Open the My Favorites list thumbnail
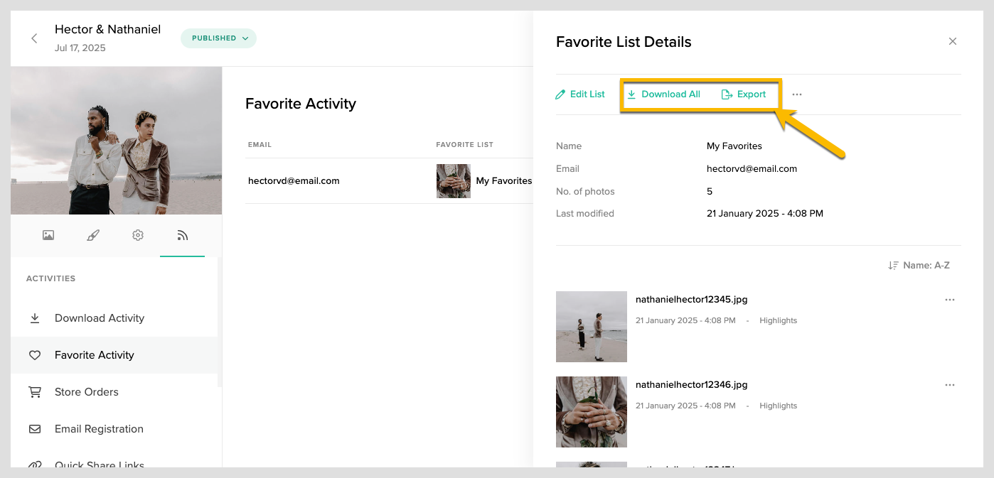 pos(454,181)
